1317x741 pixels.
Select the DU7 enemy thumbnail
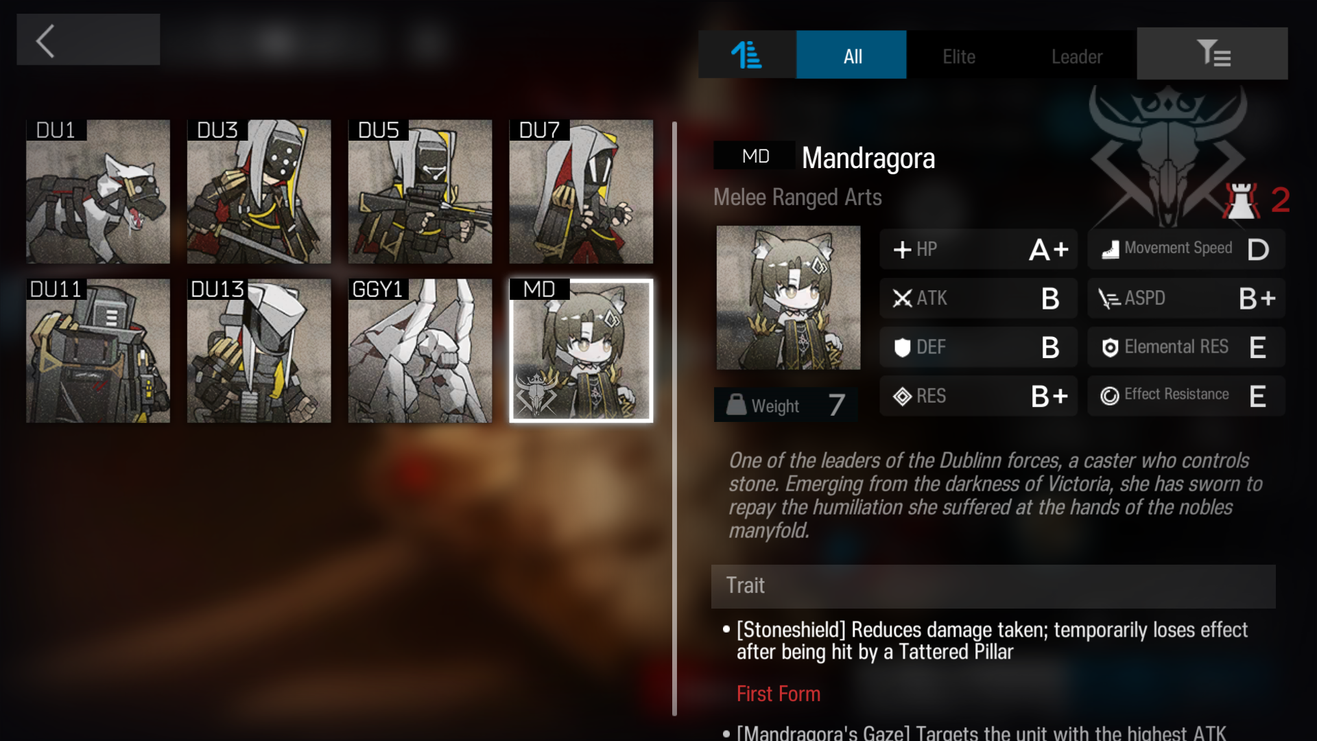[581, 191]
